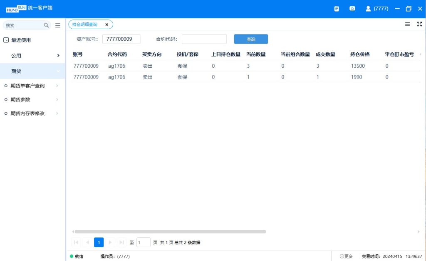Image resolution: width=426 pixels, height=261 pixels.
Task: Expand the 公用 menu section
Action: 58,56
